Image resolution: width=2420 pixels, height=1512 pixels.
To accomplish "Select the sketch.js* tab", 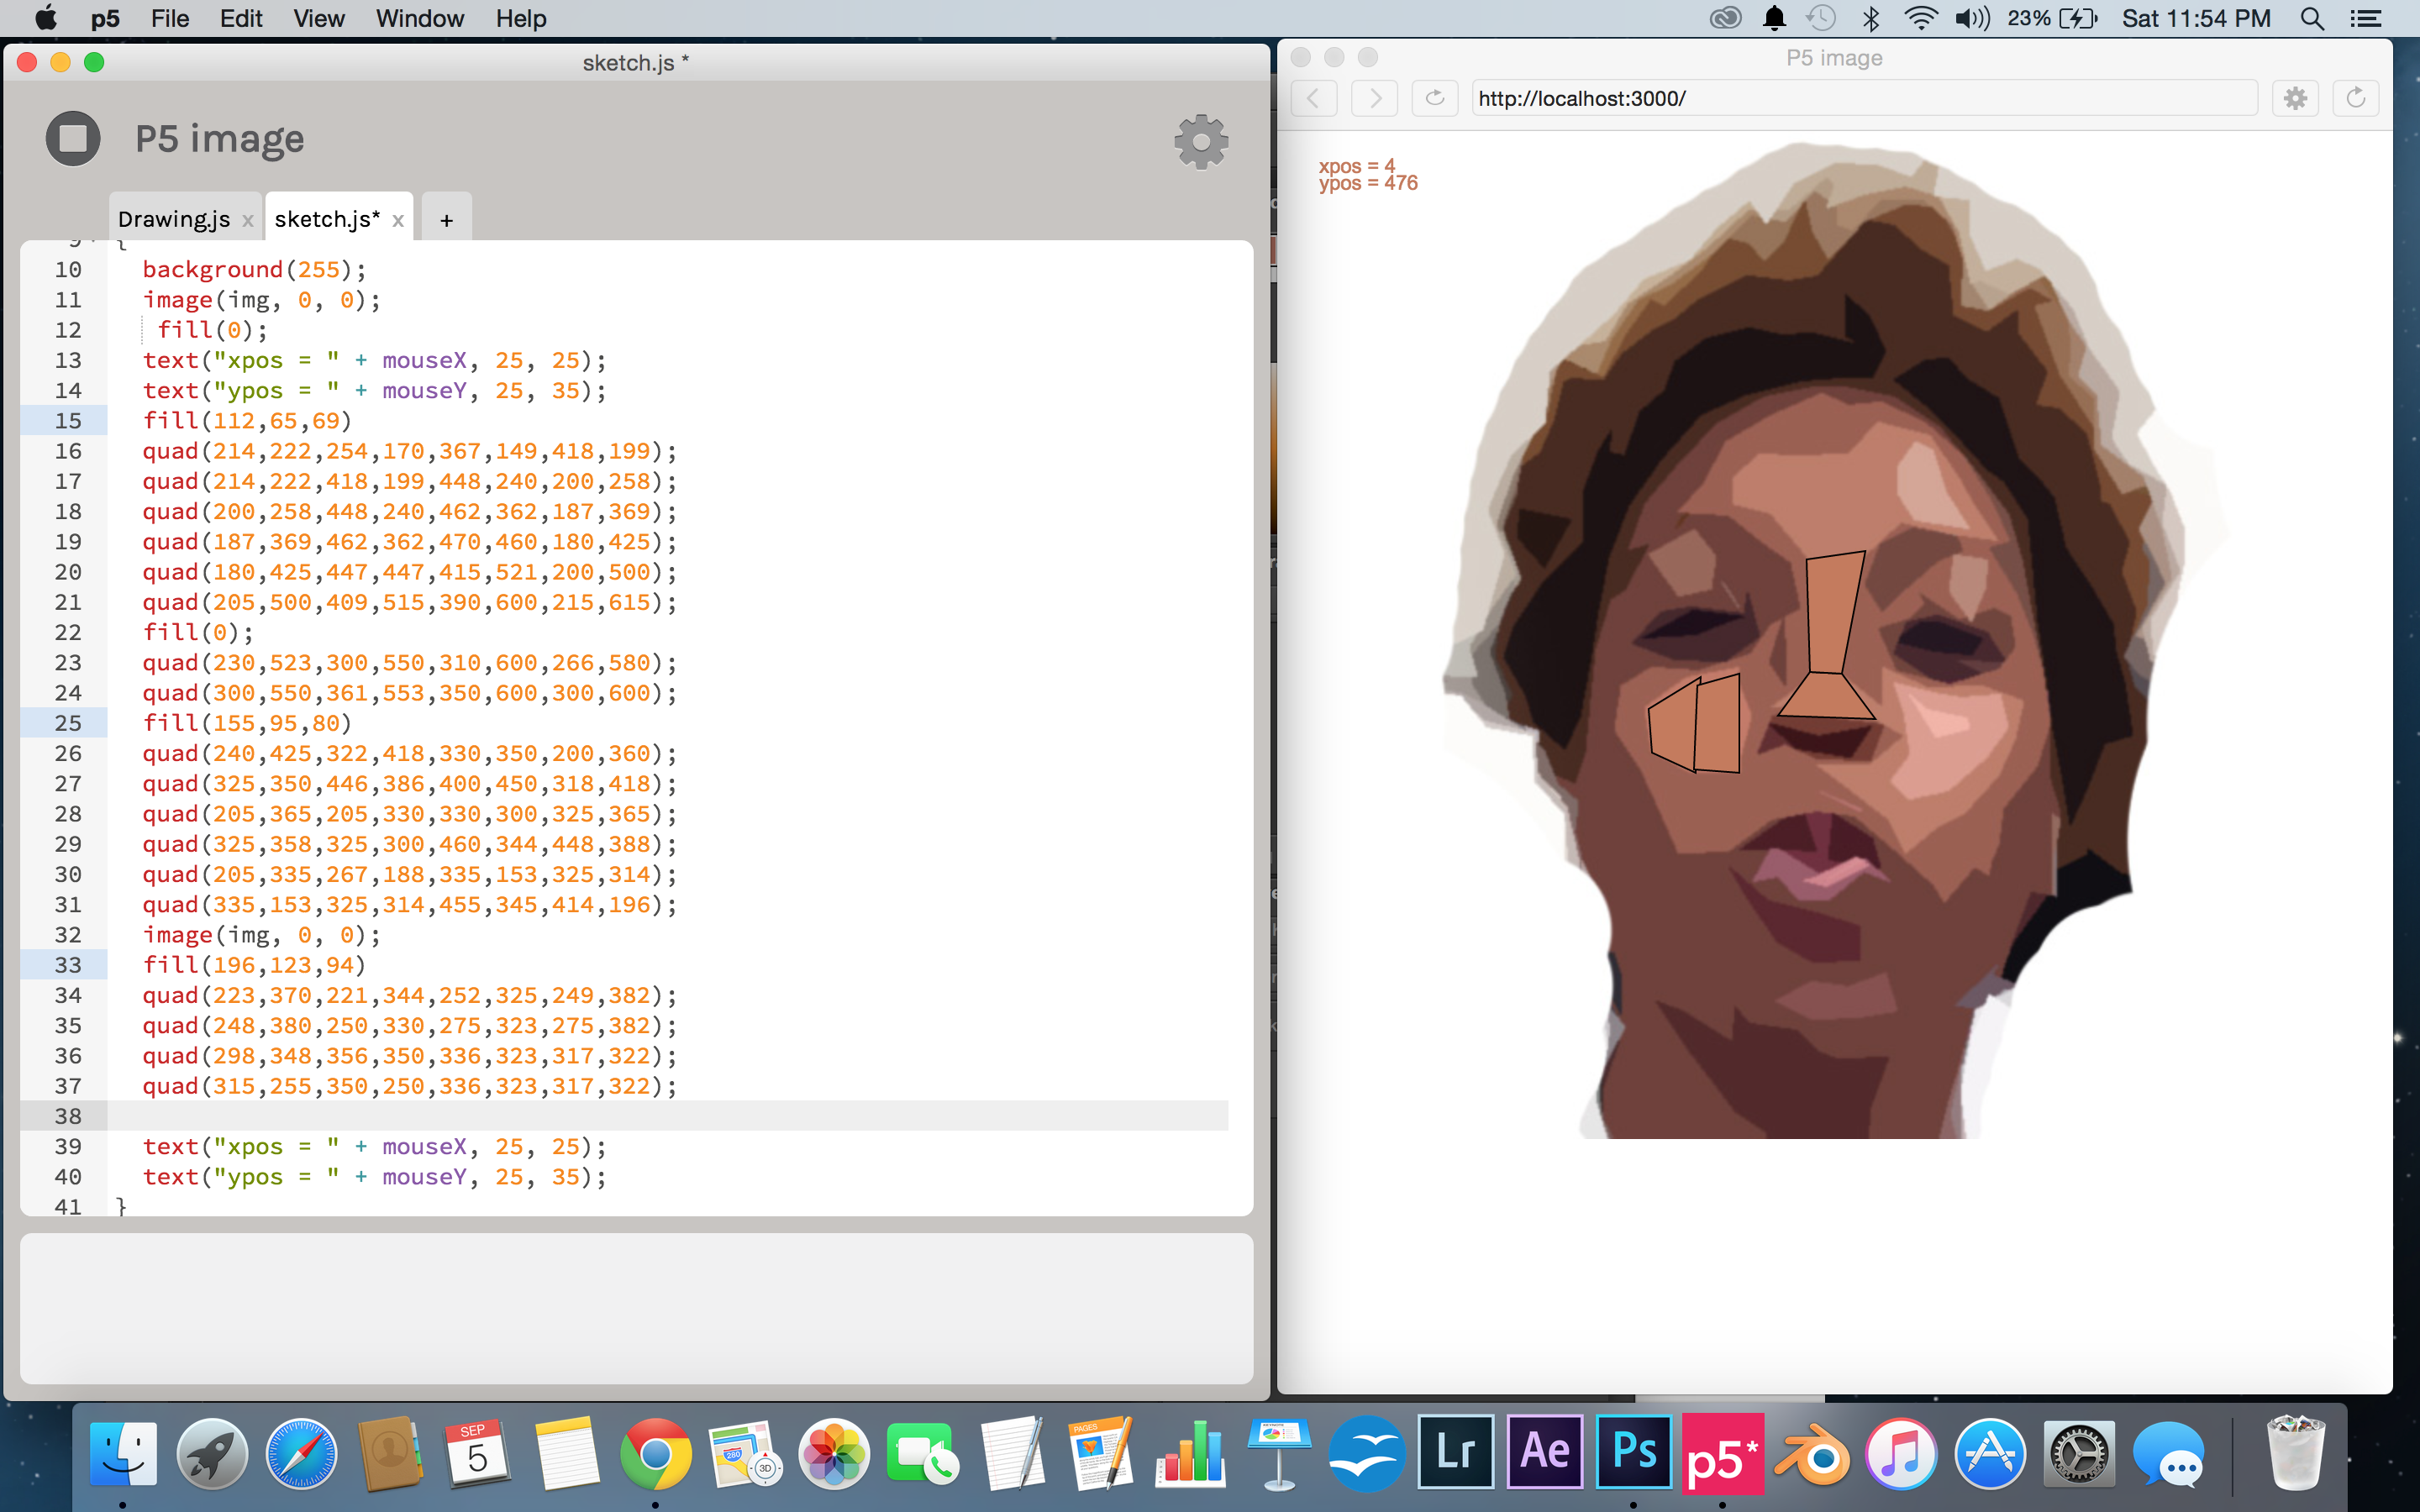I will click(327, 219).
